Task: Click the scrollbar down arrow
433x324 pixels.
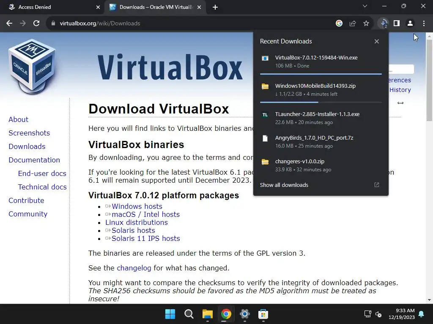Action: (430, 300)
